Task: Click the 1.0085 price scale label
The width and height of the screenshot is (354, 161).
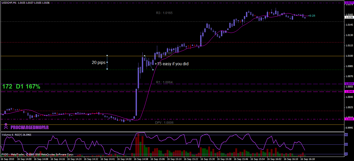Action: (x=349, y=66)
